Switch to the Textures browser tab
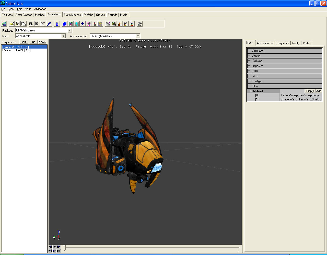Screen dimensions: 327x255 (7, 15)
